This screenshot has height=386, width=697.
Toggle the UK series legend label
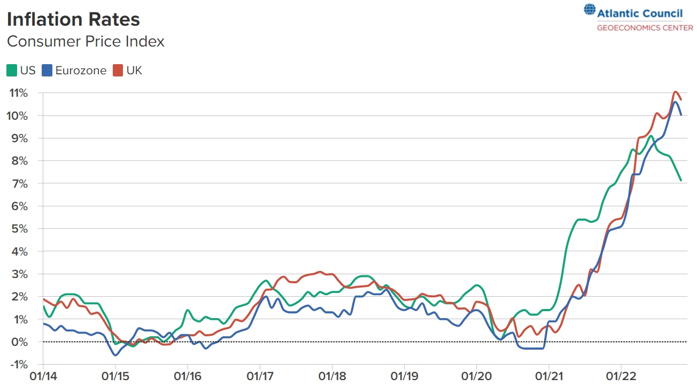pyautogui.click(x=135, y=71)
